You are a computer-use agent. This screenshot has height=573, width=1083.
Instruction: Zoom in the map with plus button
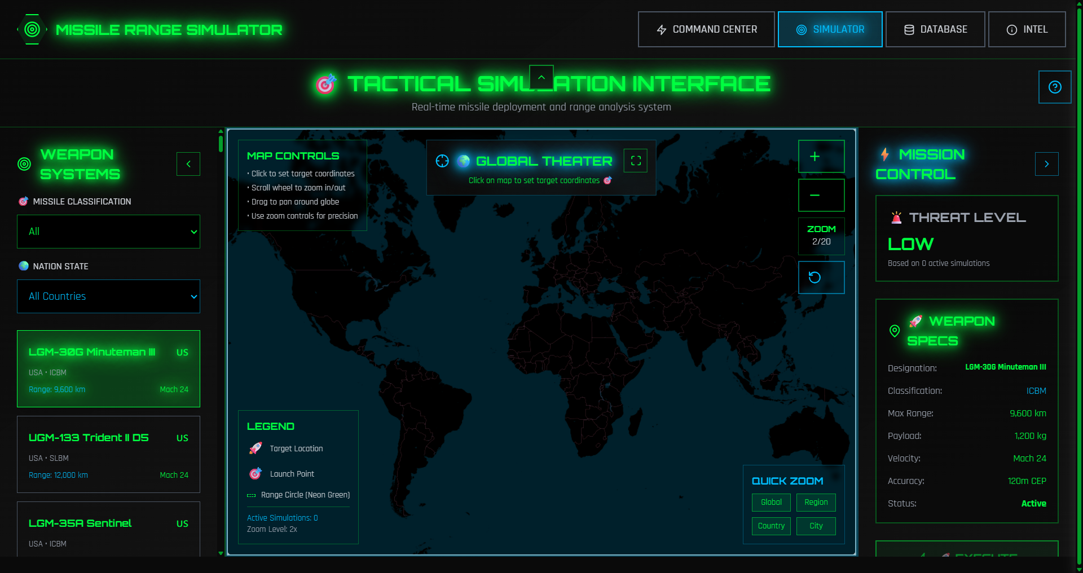(x=821, y=156)
